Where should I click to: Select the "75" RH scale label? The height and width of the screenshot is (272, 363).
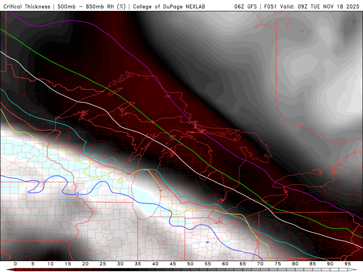tap(278, 264)
